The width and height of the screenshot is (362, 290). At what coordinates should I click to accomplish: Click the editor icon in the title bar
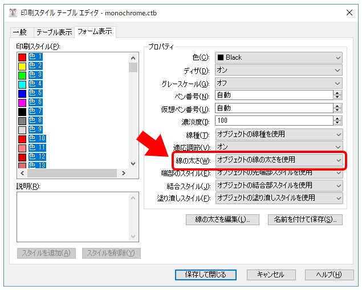tap(13, 13)
